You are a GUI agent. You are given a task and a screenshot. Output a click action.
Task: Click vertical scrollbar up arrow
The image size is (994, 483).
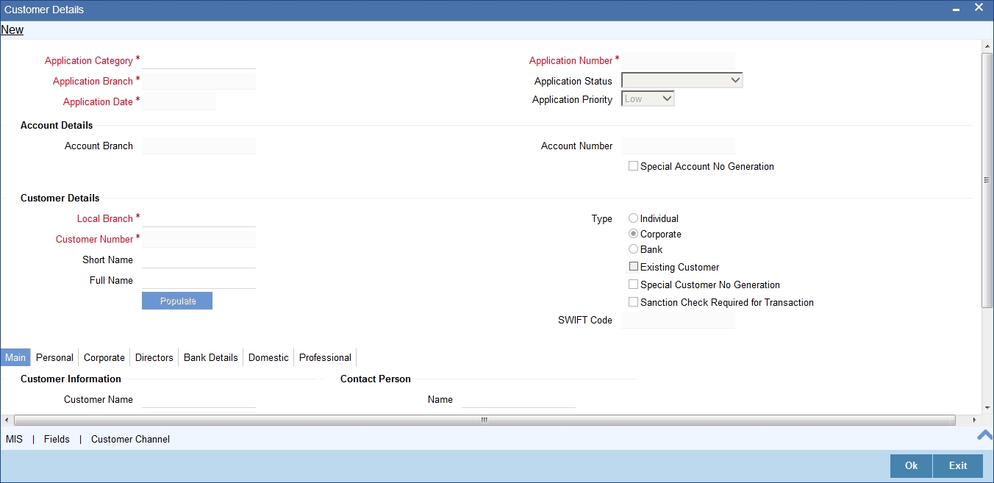coord(987,46)
